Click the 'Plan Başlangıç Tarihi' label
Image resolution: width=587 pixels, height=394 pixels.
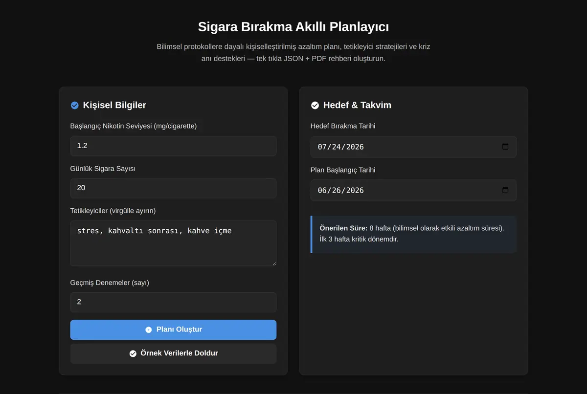pyautogui.click(x=343, y=170)
